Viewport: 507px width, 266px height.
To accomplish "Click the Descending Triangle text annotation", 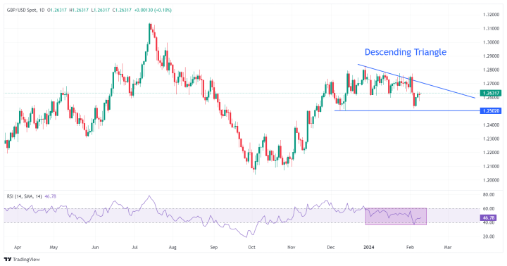I will click(x=406, y=52).
